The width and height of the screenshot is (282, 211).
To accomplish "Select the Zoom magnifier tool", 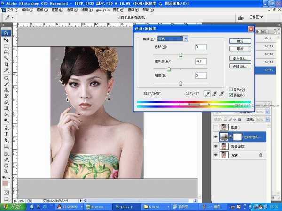I will coord(7,172).
